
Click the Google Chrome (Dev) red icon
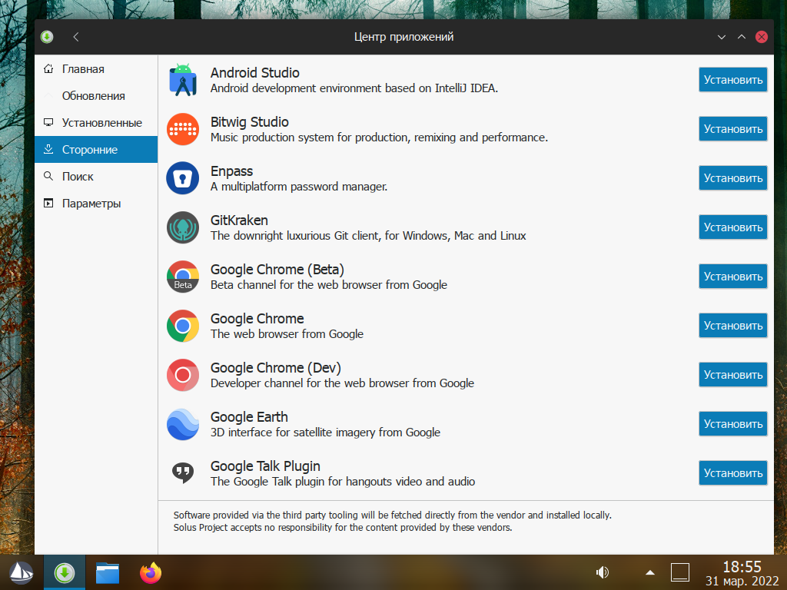[183, 375]
